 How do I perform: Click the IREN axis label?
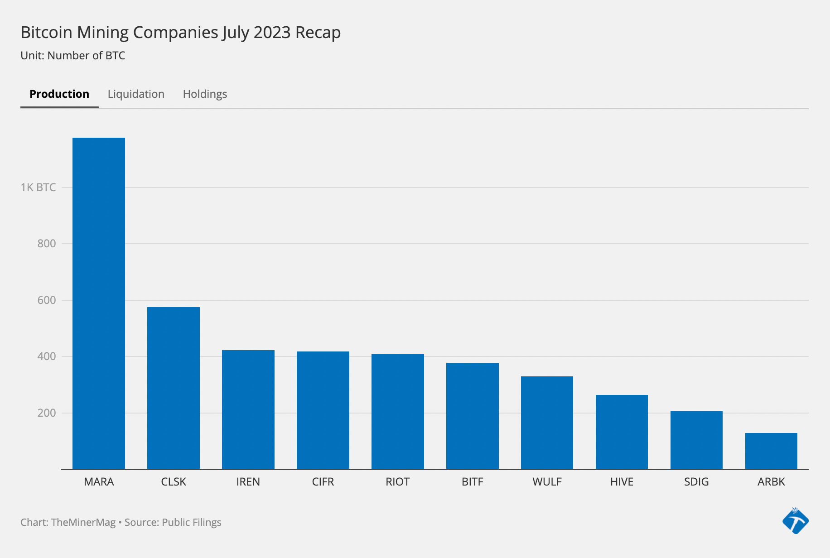click(x=248, y=481)
